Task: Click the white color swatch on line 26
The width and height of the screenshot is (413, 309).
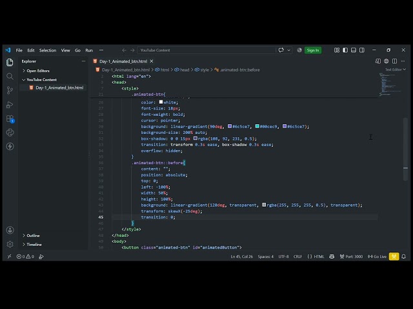Action: coord(161,102)
